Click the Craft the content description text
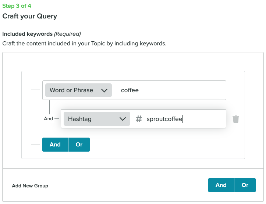This screenshot has width=266, height=204. (x=84, y=44)
